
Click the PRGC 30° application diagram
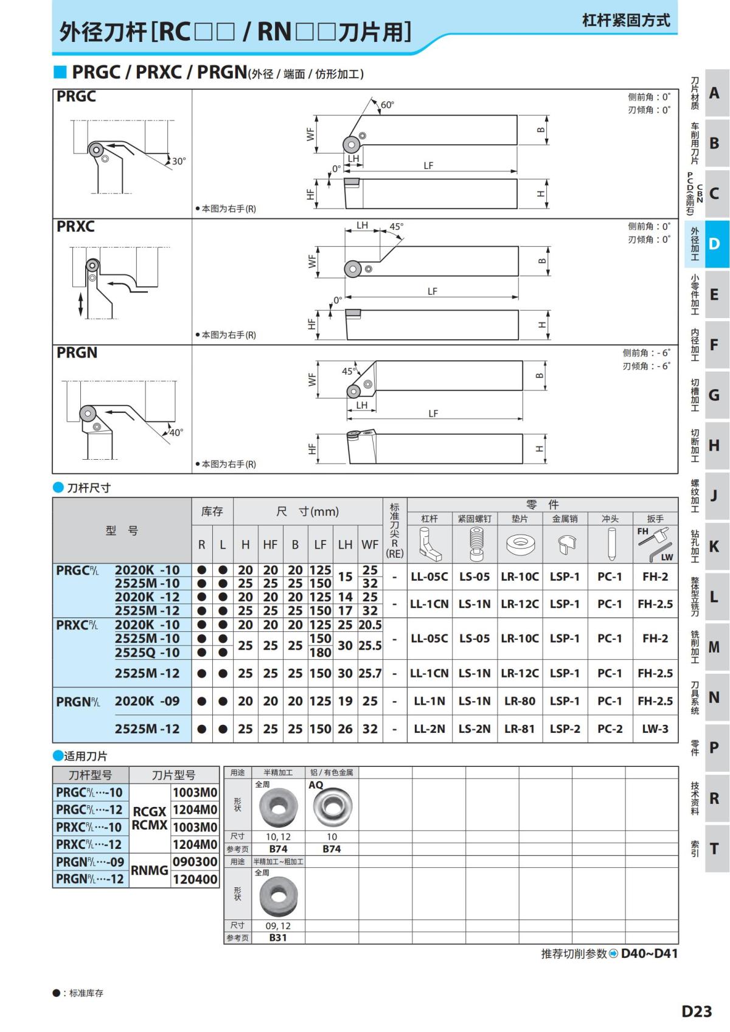coord(122,155)
